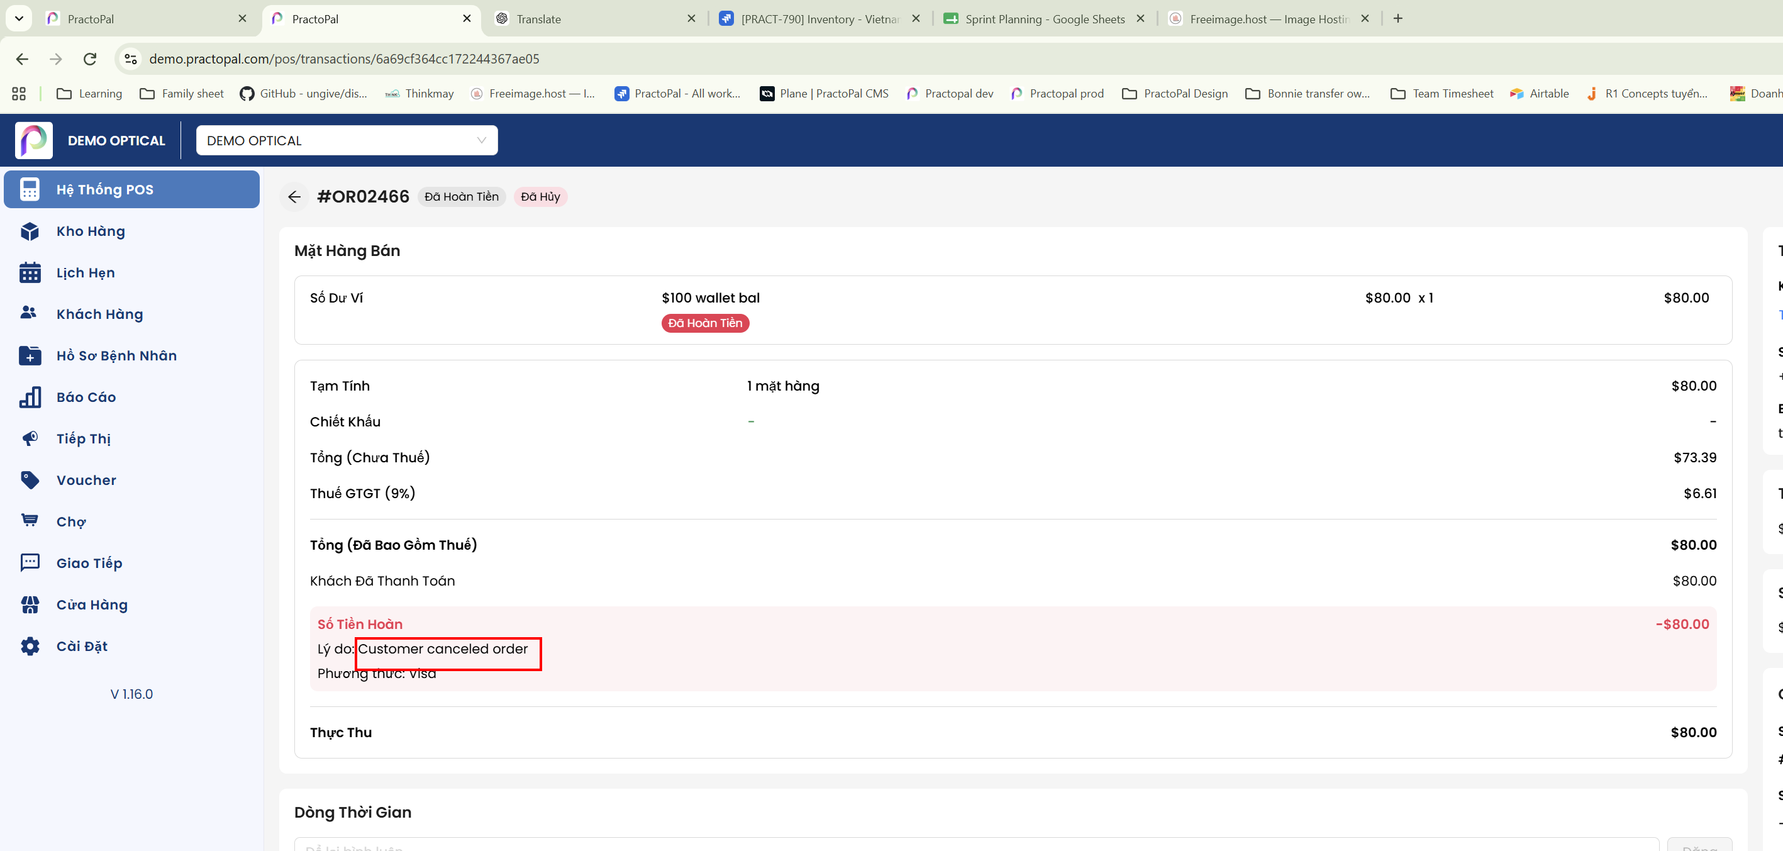This screenshot has height=851, width=1783.
Task: Open Lịch Hẹn menu item
Action: (x=131, y=273)
